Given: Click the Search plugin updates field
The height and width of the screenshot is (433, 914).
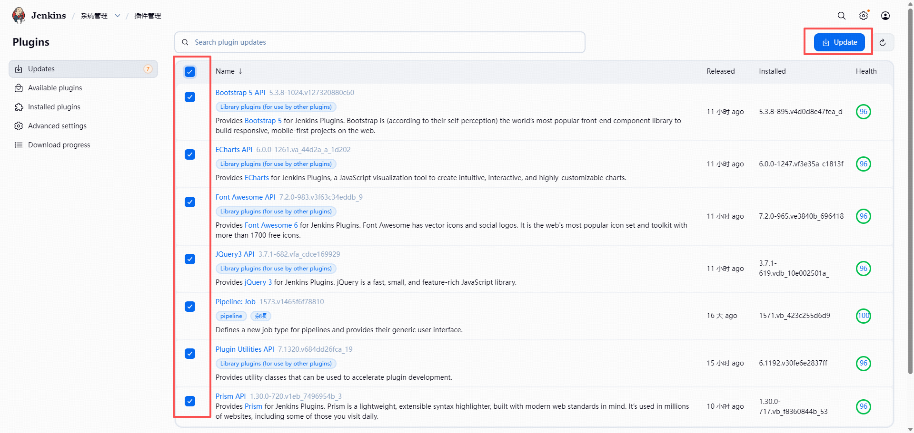Looking at the screenshot, I should click(380, 42).
